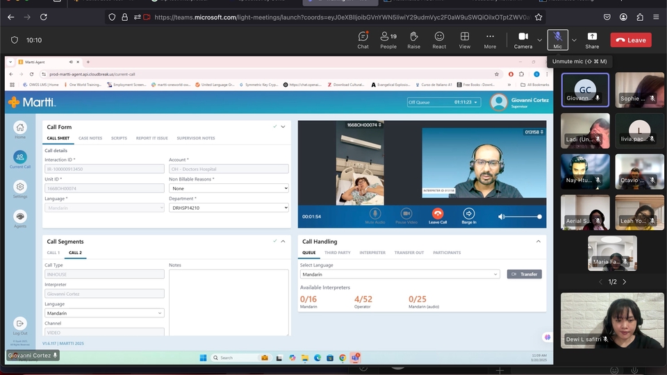
Task: Open the People participants list
Action: (388, 40)
